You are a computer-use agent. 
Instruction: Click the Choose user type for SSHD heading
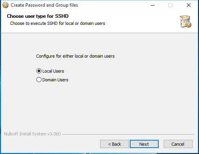(38, 16)
